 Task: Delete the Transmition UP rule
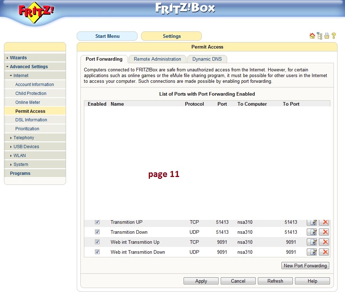(324, 222)
